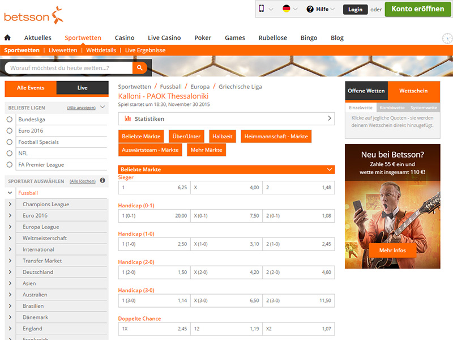
Task: Select Sieger away win odds 1,48
Action: pyautogui.click(x=298, y=188)
